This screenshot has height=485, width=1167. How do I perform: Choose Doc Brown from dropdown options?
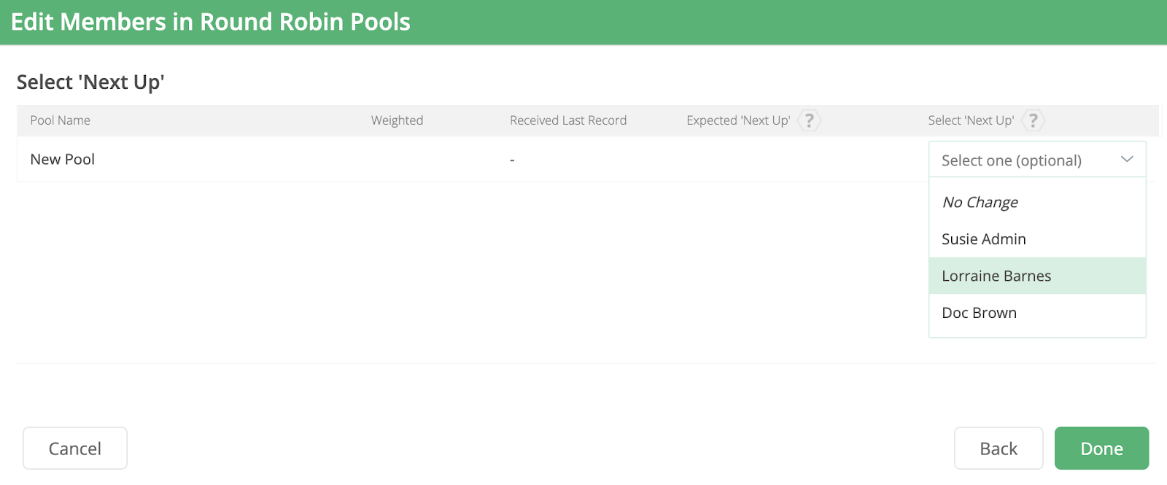click(979, 313)
